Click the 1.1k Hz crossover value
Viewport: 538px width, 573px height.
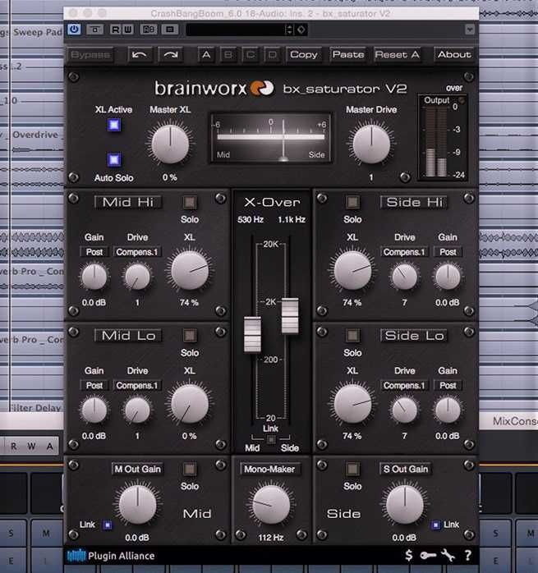tap(292, 220)
